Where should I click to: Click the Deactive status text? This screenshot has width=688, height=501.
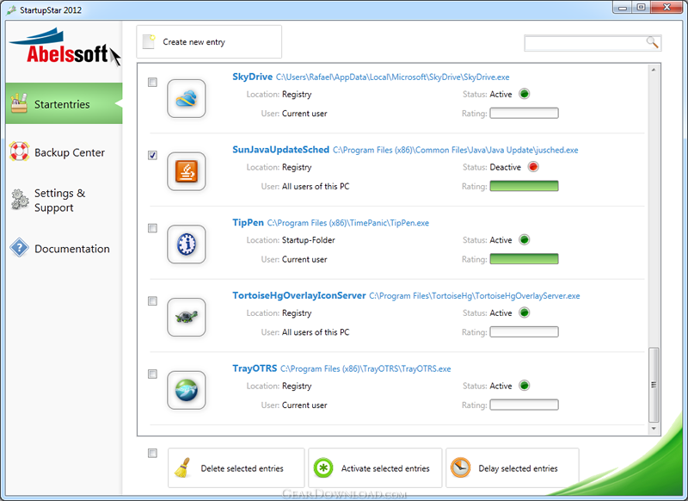(x=505, y=167)
